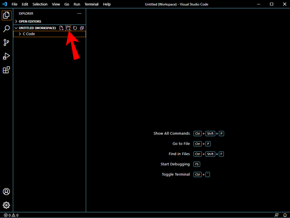Image resolution: width=290 pixels, height=218 pixels.
Task: Open the Manage gear icon
Action: (x=6, y=205)
